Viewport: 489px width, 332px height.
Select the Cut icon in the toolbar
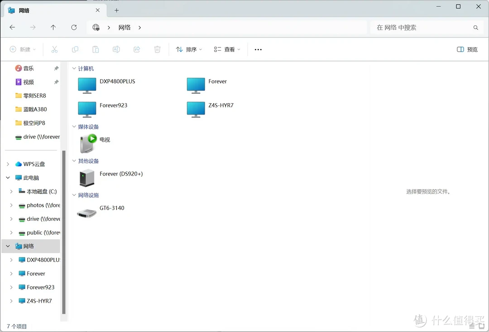click(x=54, y=49)
